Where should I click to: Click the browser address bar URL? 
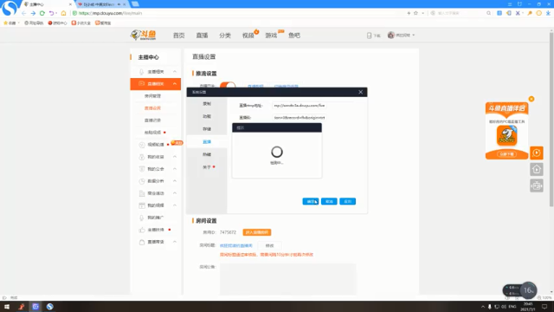point(110,13)
